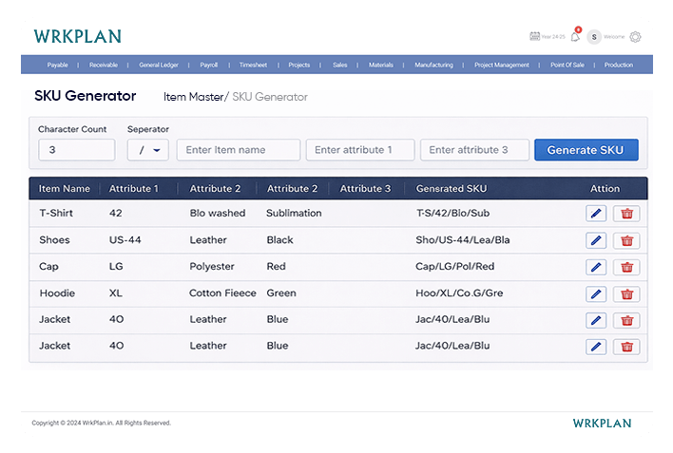Click the Character Count input field
Screen dimensions: 673x453
76,150
